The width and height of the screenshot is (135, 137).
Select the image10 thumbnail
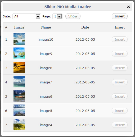(19, 39)
